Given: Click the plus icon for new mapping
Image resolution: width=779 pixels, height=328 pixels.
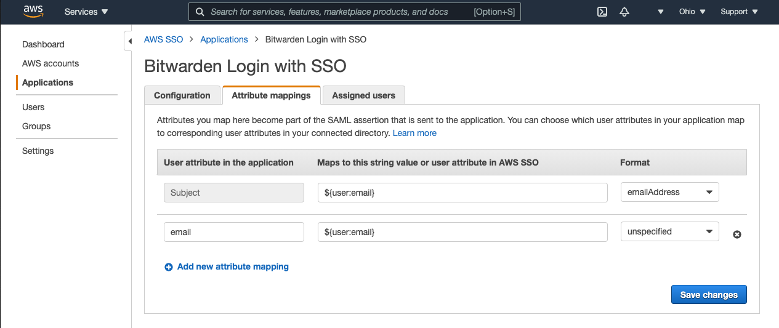Looking at the screenshot, I should click(169, 267).
